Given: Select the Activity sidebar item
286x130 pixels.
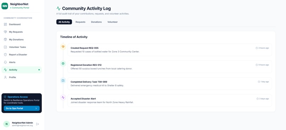Looking at the screenshot, I should 22,70.
